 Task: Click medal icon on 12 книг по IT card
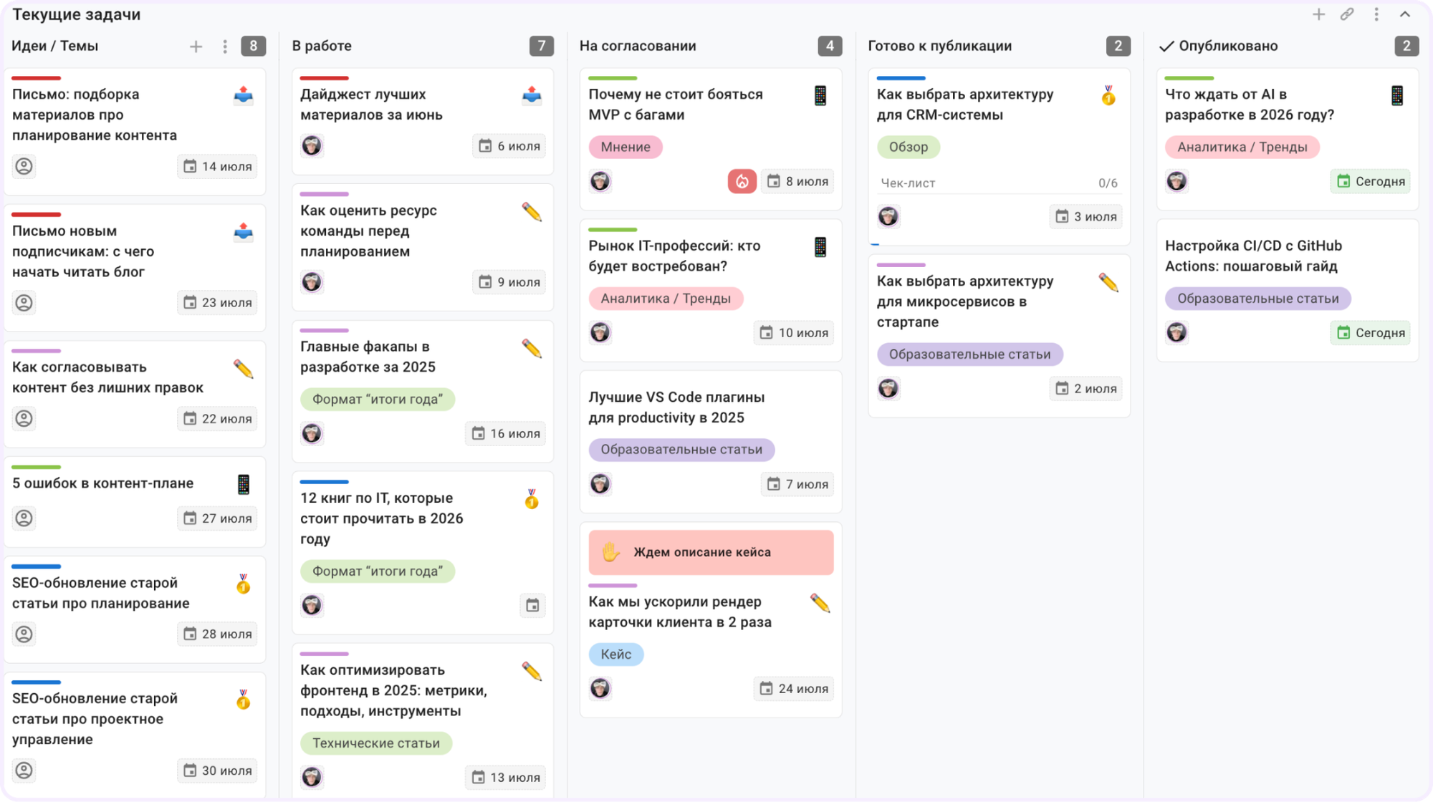[532, 499]
